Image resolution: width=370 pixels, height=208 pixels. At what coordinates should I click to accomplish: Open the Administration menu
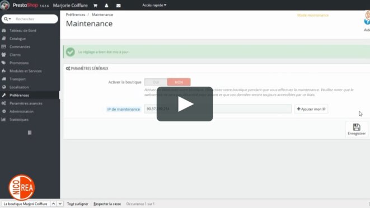tap(21, 111)
